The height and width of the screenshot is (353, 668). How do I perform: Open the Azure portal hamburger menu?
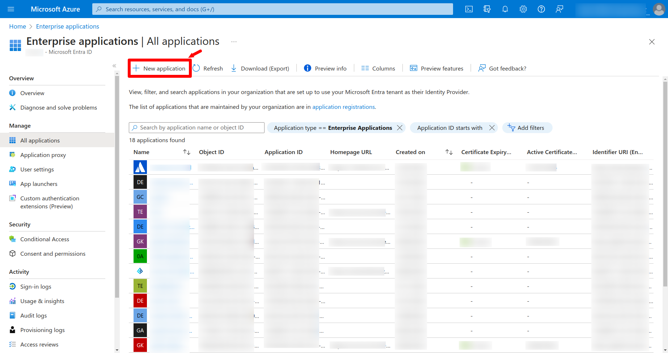point(11,9)
